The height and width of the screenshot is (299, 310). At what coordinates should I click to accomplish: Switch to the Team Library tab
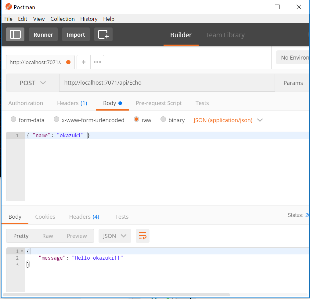[x=225, y=35]
